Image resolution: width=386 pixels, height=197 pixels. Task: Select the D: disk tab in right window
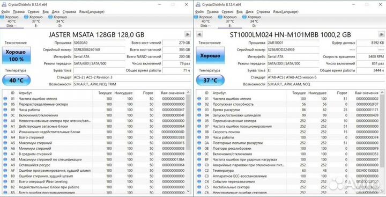tap(252, 21)
